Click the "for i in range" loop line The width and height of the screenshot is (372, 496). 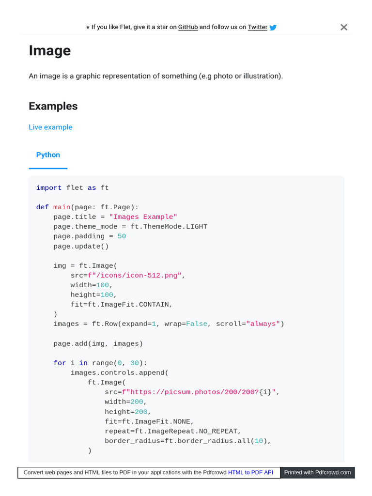(x=100, y=363)
